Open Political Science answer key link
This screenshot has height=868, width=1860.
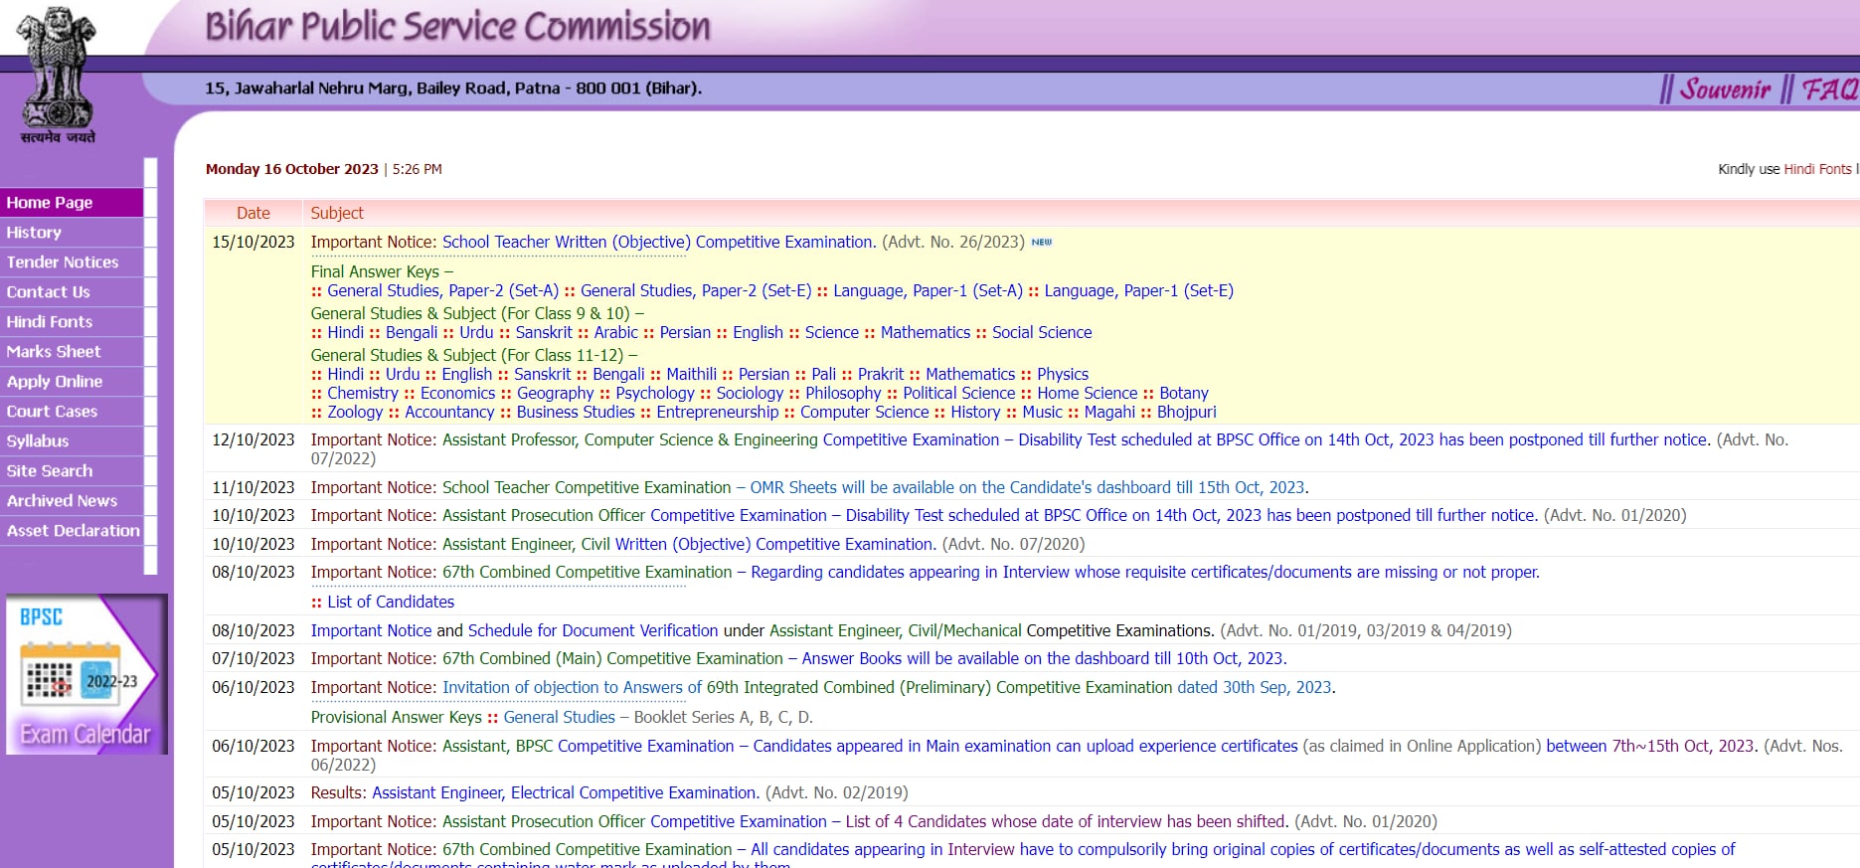pos(959,393)
